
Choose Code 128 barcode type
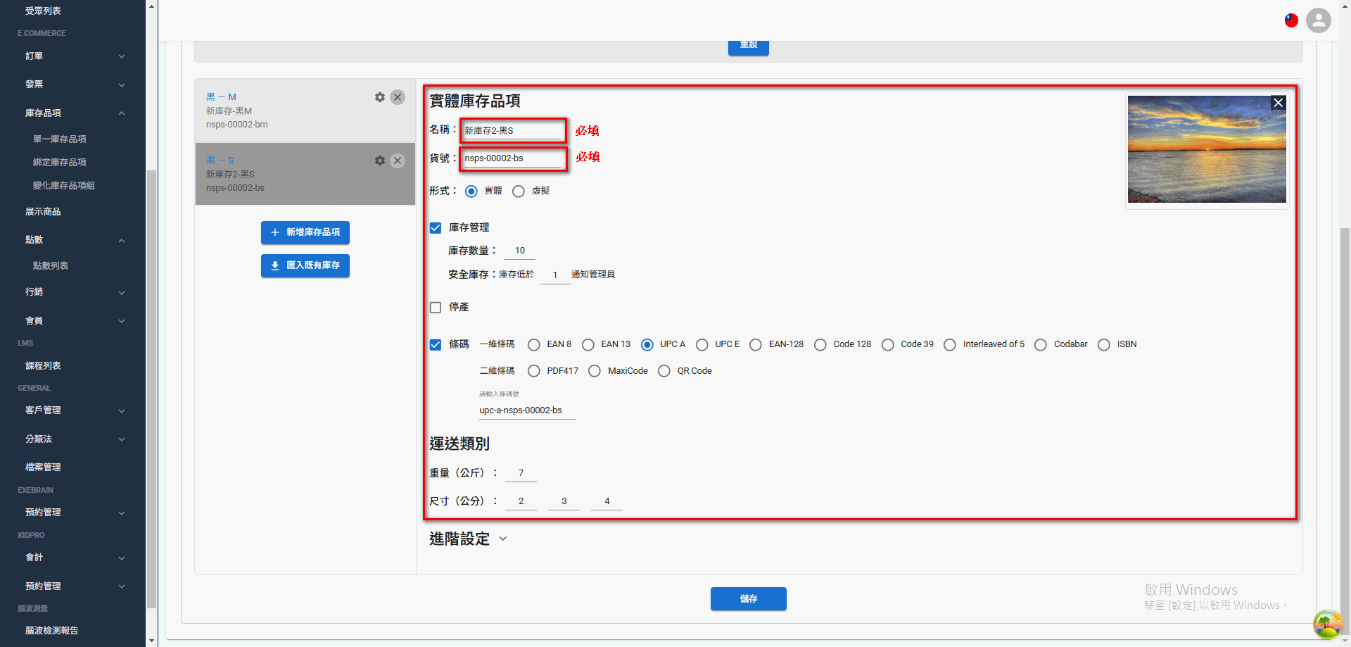(820, 345)
